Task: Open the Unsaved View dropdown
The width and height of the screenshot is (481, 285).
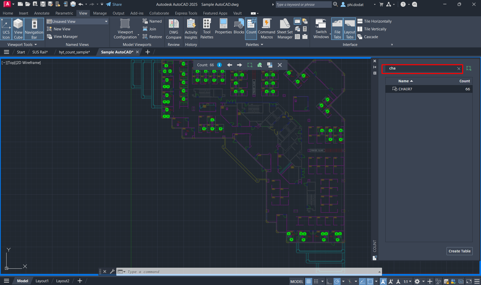Action: tap(77, 22)
